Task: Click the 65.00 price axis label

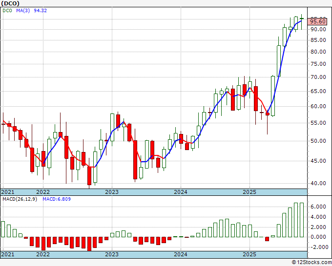Action: [x=318, y=91]
